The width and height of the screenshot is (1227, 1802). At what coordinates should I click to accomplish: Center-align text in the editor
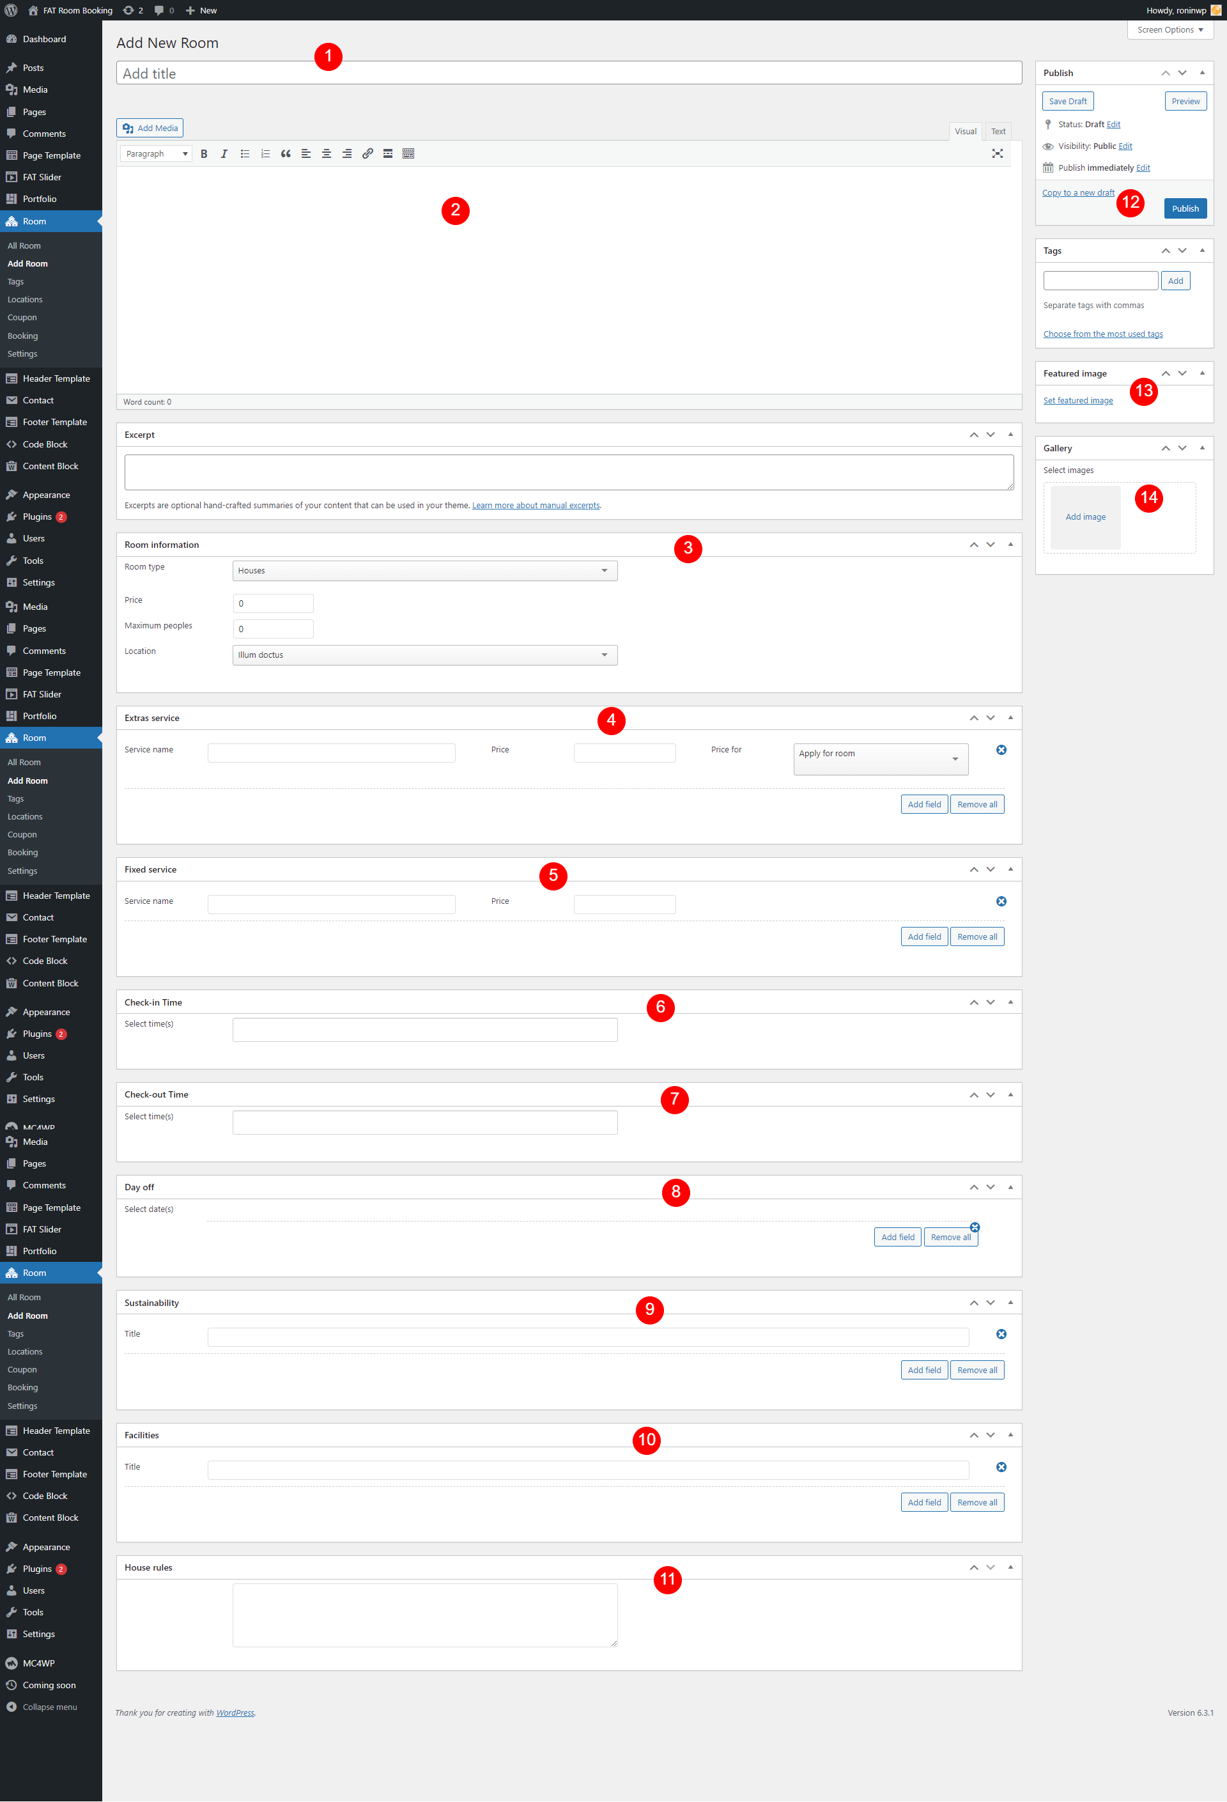[327, 153]
